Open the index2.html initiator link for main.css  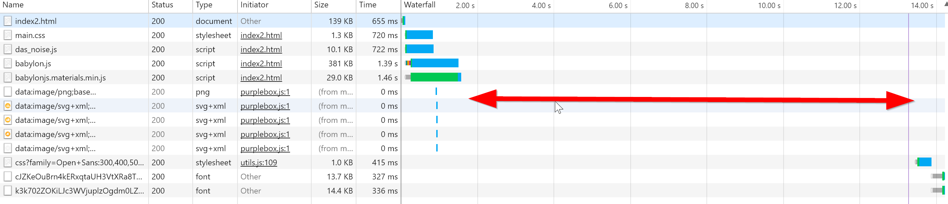261,35
